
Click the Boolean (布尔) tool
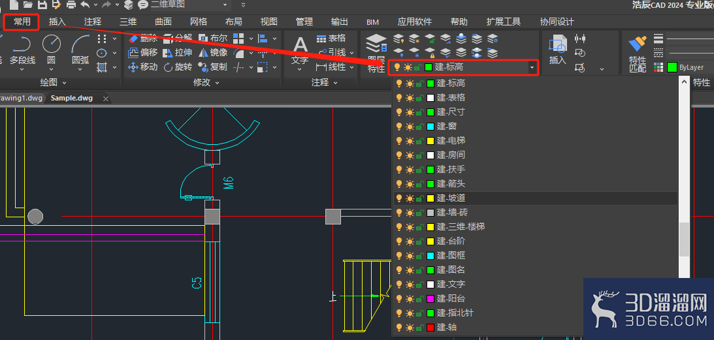click(x=213, y=38)
